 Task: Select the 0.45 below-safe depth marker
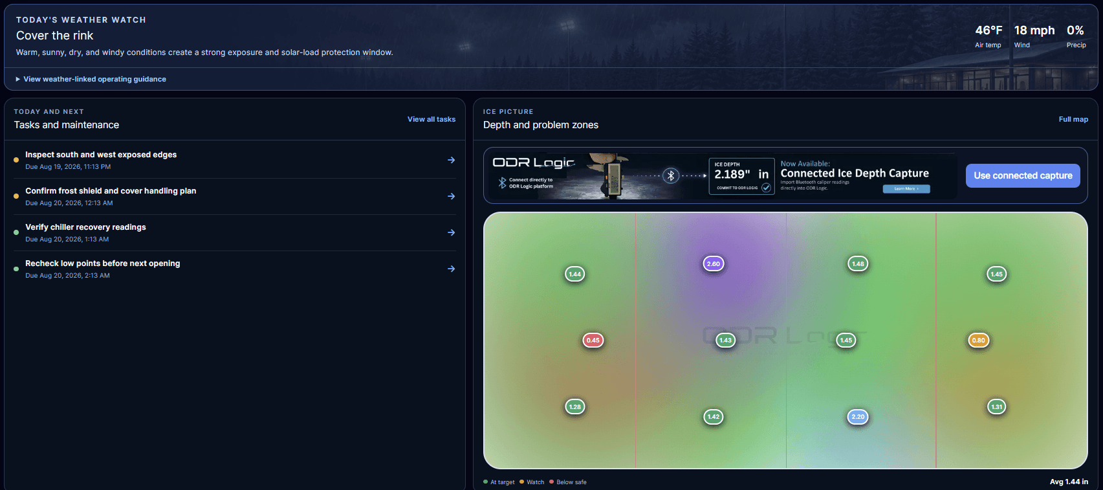(593, 340)
